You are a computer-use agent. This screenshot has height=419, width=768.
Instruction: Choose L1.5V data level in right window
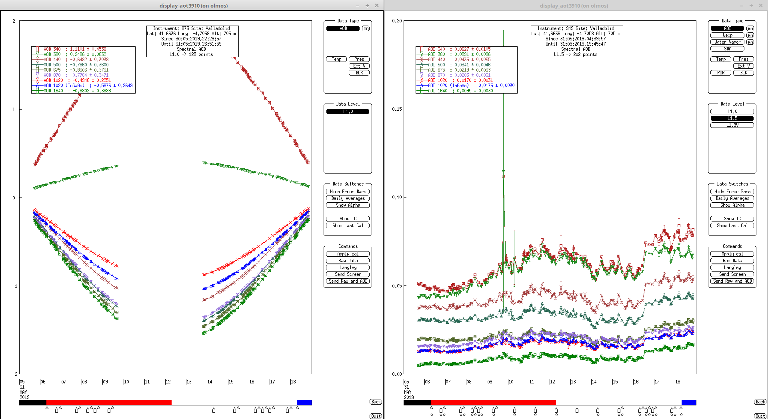[x=732, y=125]
